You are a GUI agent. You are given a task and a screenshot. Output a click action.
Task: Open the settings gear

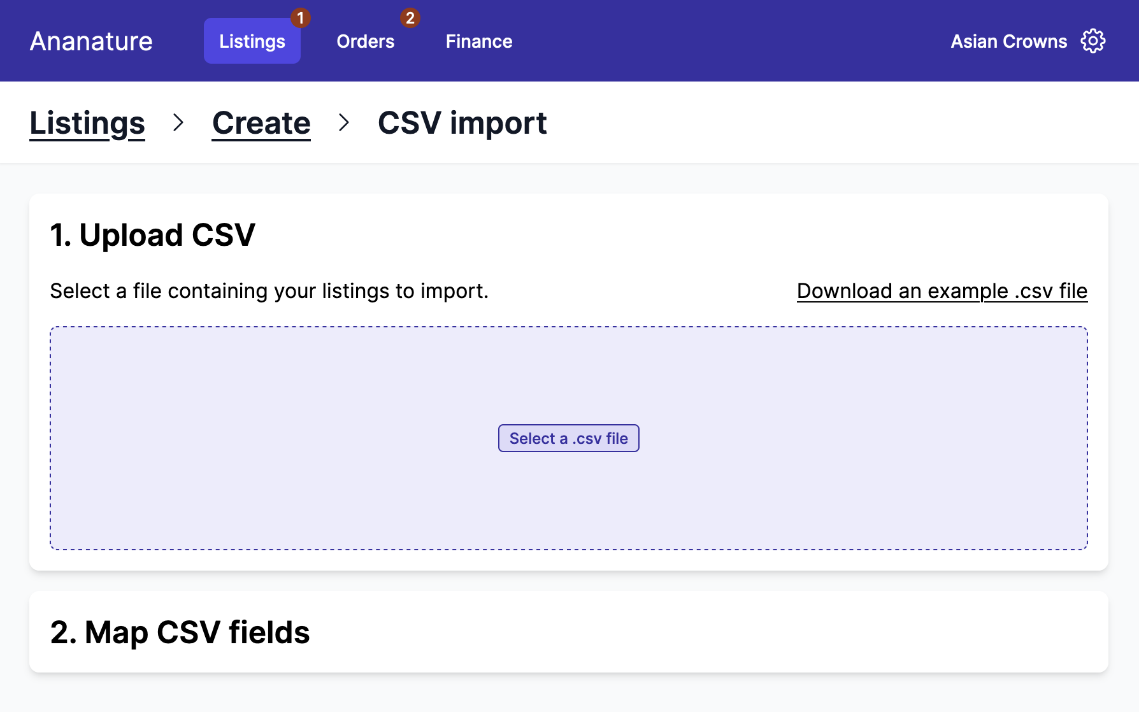pyautogui.click(x=1093, y=40)
